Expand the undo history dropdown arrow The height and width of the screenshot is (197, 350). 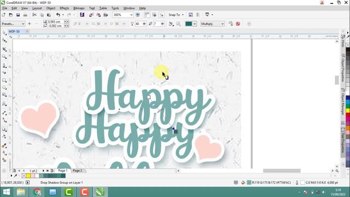coord(63,15)
